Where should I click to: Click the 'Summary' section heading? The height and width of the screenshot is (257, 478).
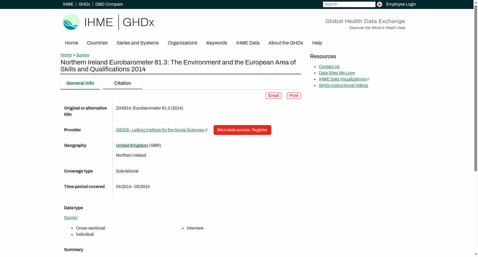pyautogui.click(x=73, y=250)
